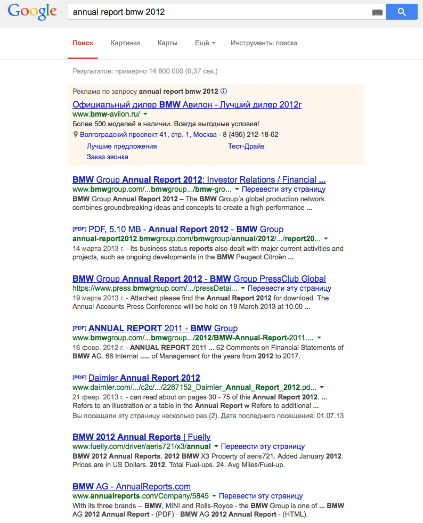The width and height of the screenshot is (423, 523).
Task: Expand dropdown next to www.bmw-avilon.ru
Action: [145, 114]
